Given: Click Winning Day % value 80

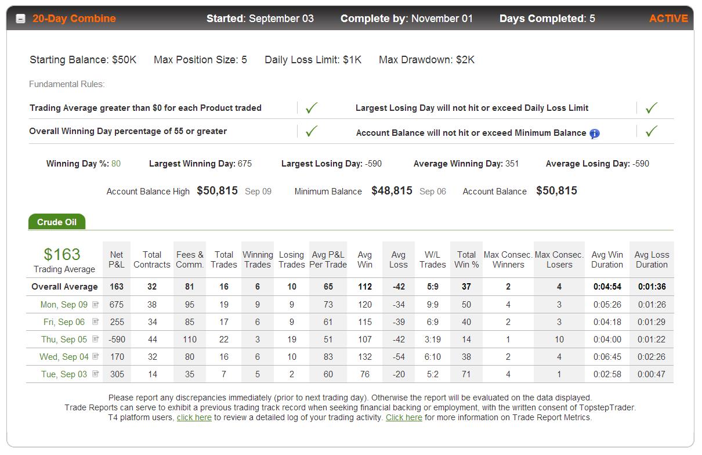Looking at the screenshot, I should tap(116, 164).
